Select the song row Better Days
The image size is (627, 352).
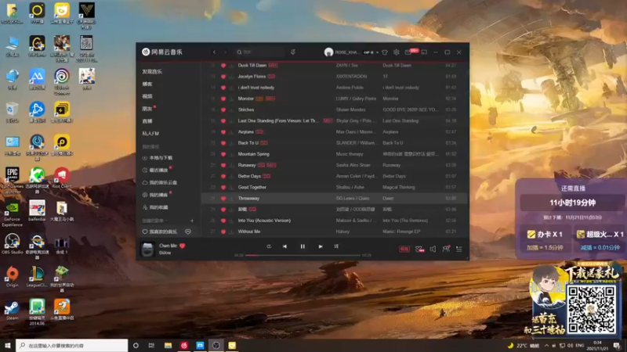[334, 176]
